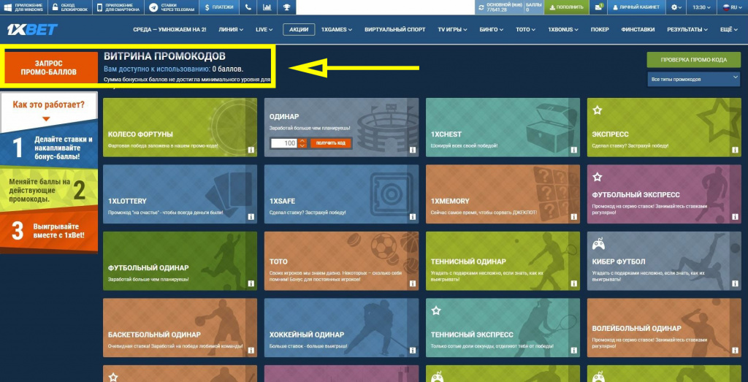Click info icon on 1XMEMORY card

coord(573,217)
